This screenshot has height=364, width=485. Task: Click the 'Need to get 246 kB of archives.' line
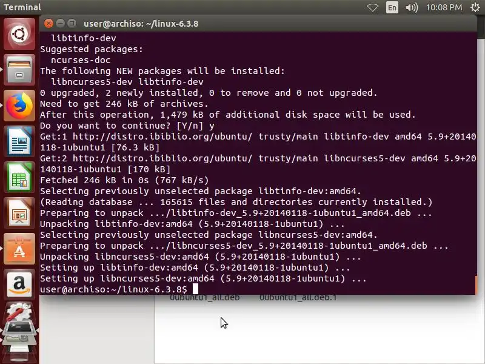click(x=124, y=104)
